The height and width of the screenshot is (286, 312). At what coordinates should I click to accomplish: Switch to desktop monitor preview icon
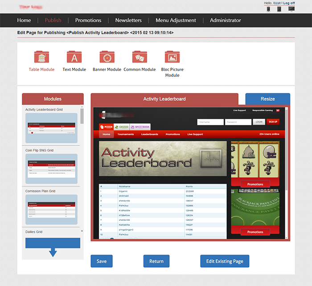coord(291,9)
